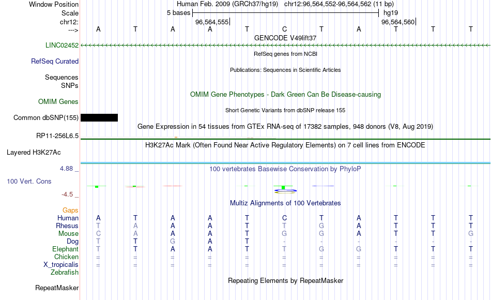Click the Scale label
491x300 pixels.
click(x=70, y=13)
